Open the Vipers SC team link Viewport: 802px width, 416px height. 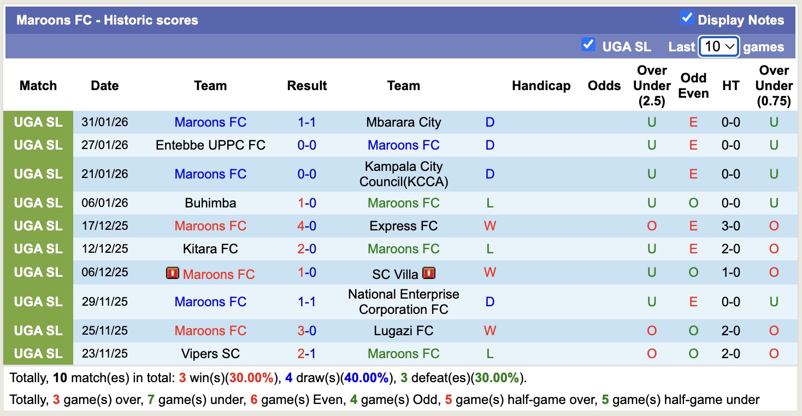[210, 354]
